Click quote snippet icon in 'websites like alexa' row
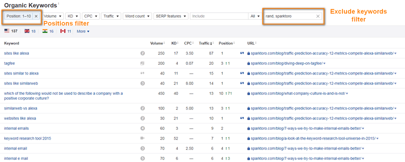The height and width of the screenshot is (162, 405). coord(242,118)
